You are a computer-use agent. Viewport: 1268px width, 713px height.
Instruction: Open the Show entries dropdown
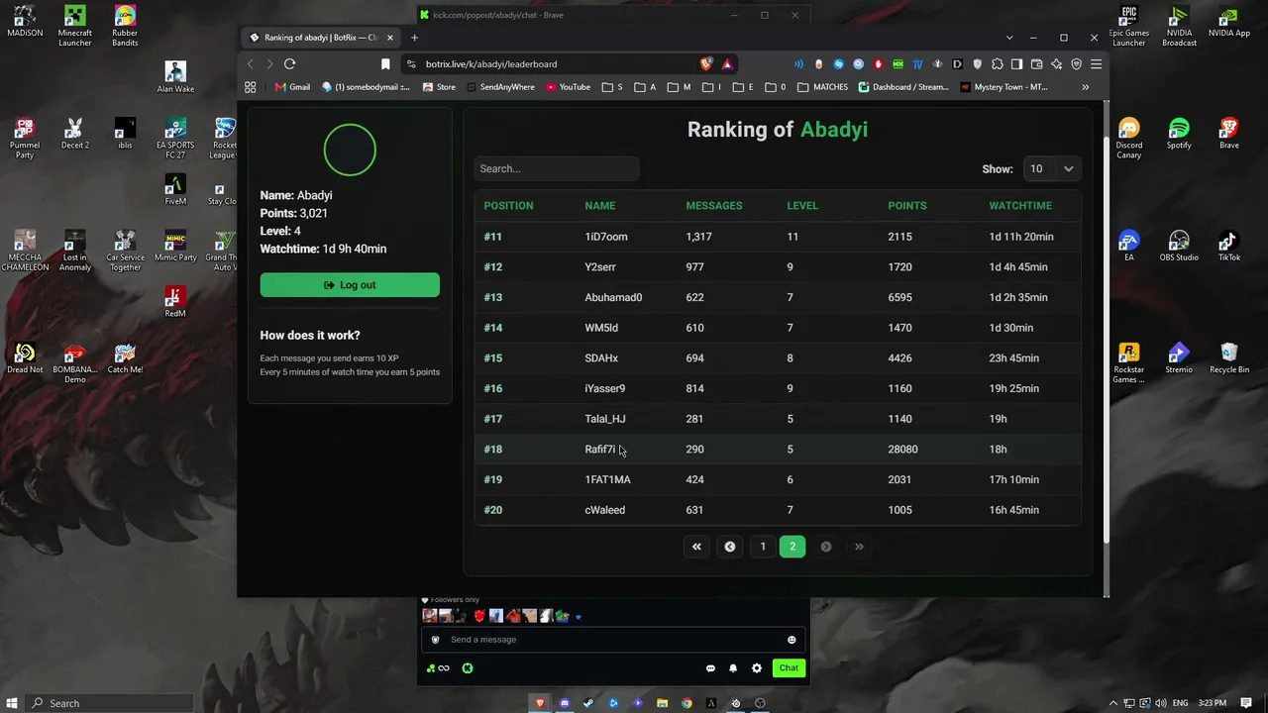pos(1050,168)
